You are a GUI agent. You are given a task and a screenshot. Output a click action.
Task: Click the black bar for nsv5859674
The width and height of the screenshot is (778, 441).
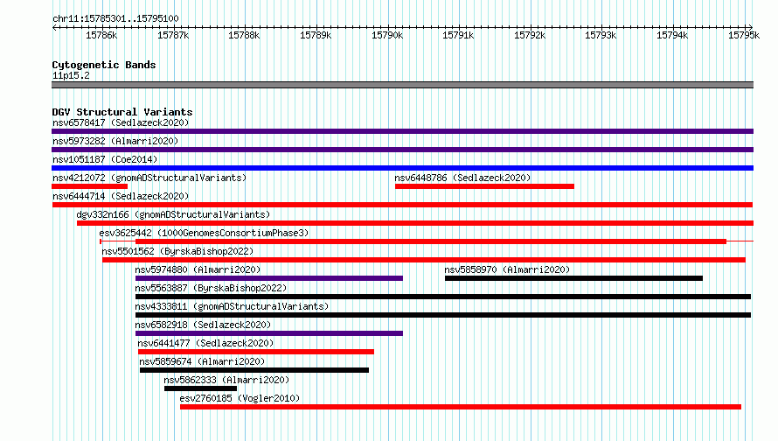coord(254,370)
